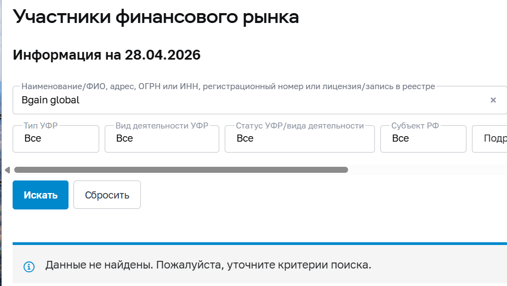Viewport: 507px width, 286px height.
Task: Click the Субъект РФ field label
Action: pyautogui.click(x=414, y=126)
